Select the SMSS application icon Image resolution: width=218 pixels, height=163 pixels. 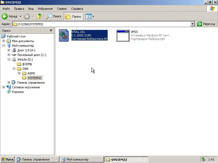point(123,36)
